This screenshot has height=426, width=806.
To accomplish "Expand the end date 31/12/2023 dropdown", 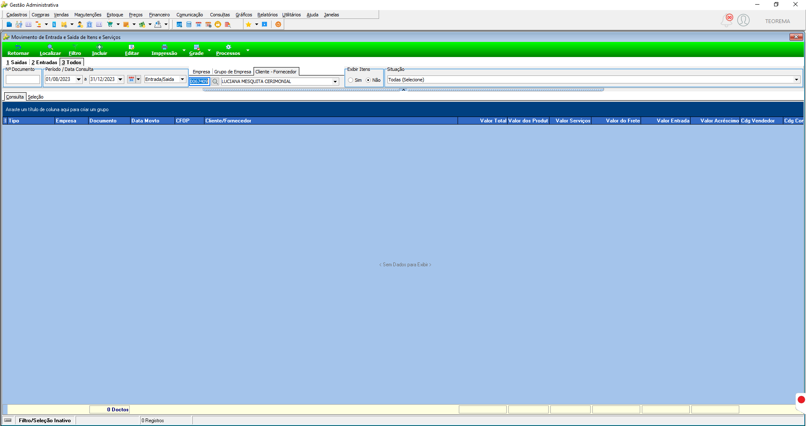I will [x=120, y=79].
